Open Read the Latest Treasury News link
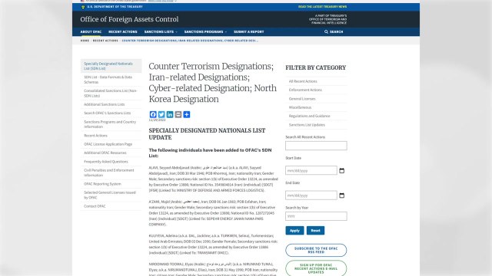Viewport: 492px width, 276px height. coord(323,7)
